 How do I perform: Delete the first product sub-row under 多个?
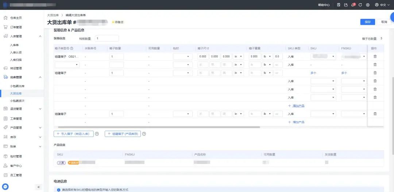(375, 81)
